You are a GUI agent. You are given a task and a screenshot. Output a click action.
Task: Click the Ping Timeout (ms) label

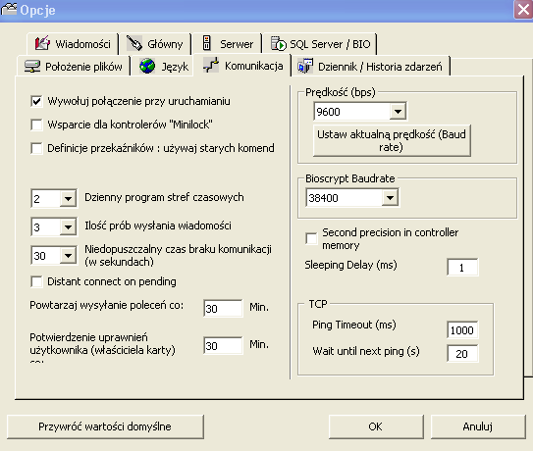(x=354, y=325)
